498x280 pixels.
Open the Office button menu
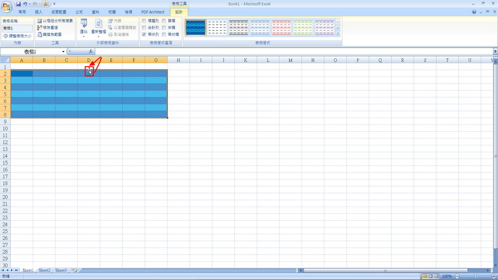[x=6, y=6]
